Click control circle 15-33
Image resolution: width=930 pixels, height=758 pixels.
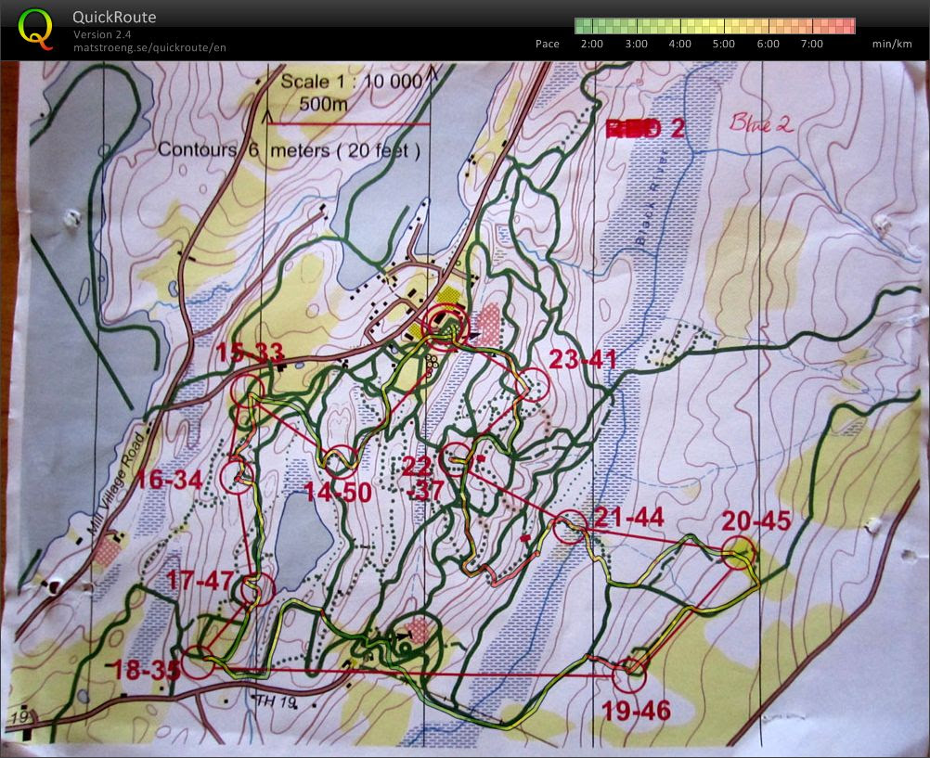click(247, 391)
